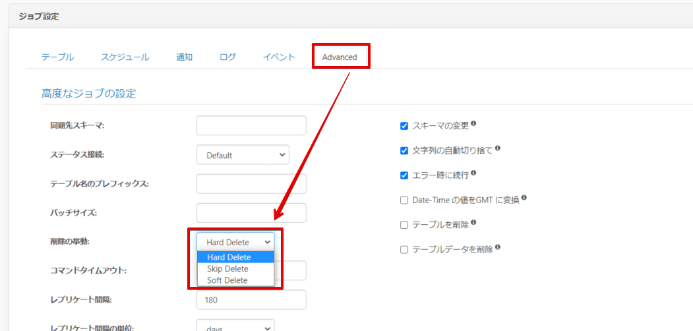Click the ジョブ設定 panel title

[x=39, y=16]
